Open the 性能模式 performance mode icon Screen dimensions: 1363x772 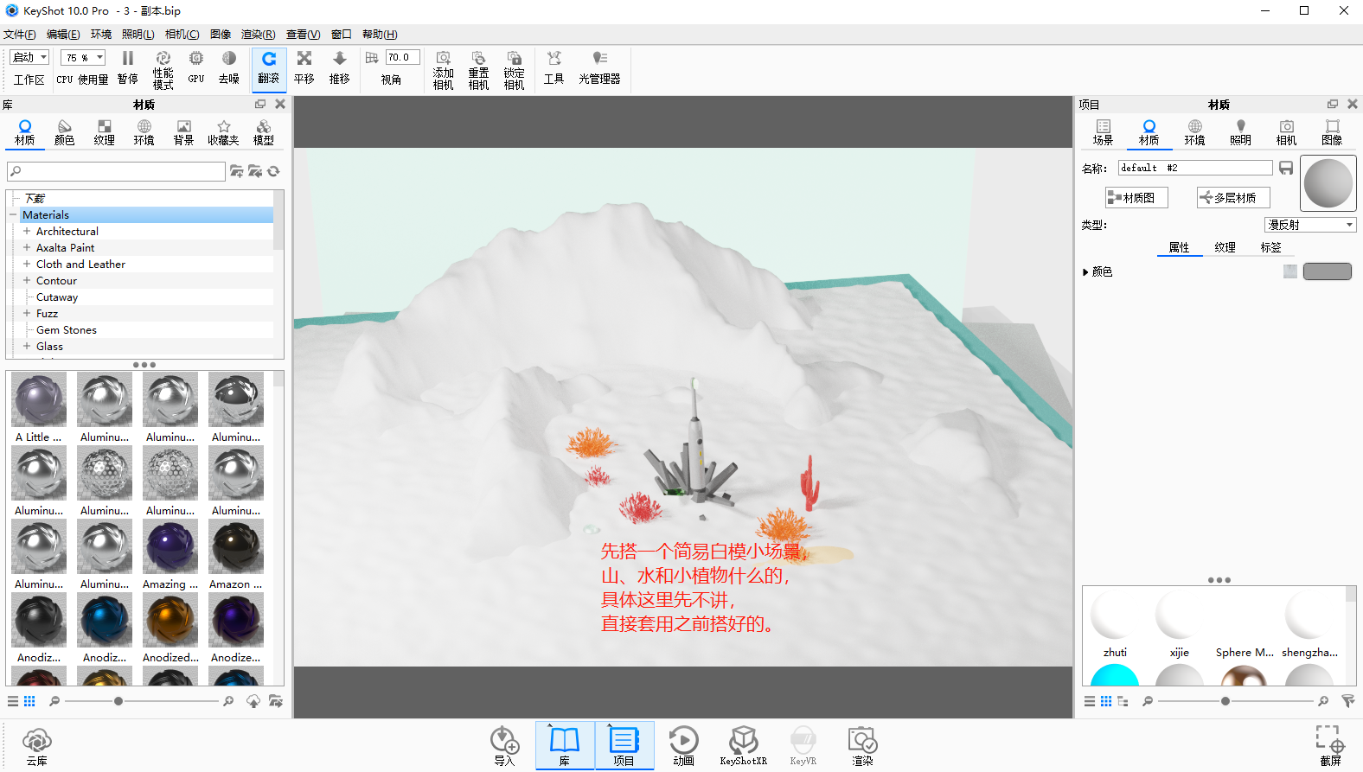tap(163, 70)
